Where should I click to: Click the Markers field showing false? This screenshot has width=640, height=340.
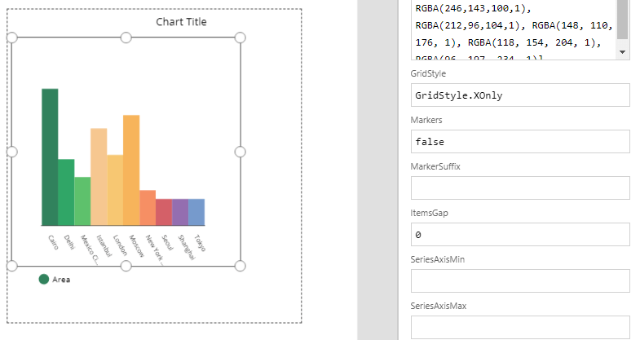520,142
